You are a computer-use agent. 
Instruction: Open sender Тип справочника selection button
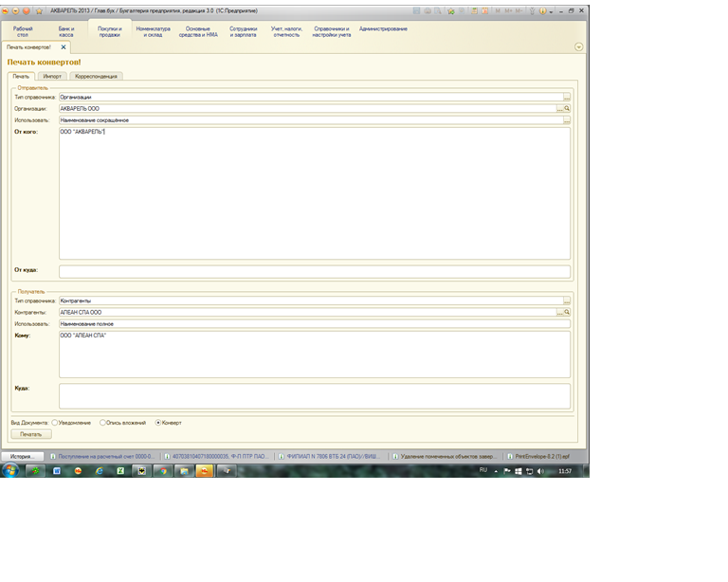point(567,97)
